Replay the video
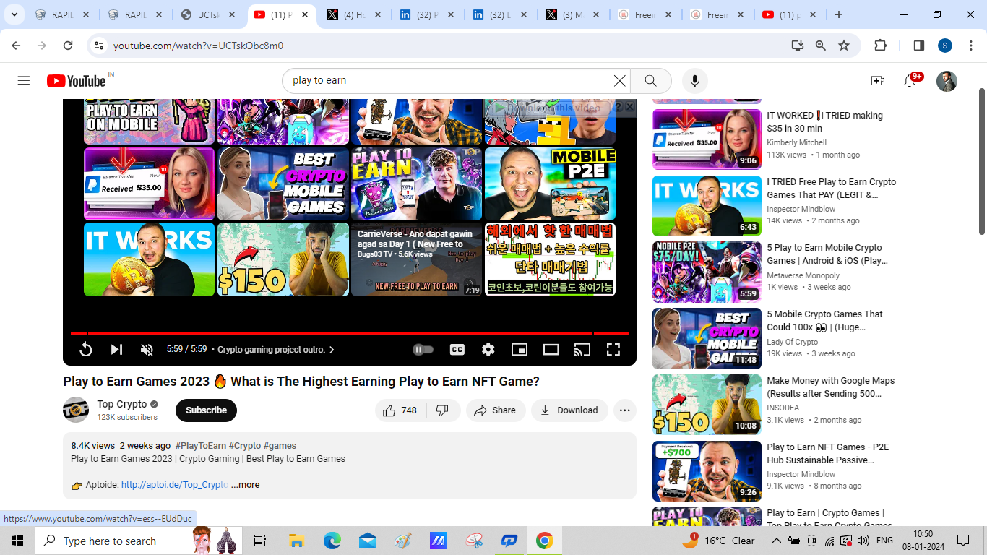Viewport: 987px width, 555px height. click(x=85, y=350)
